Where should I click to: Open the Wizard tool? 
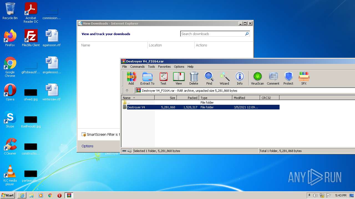(224, 78)
